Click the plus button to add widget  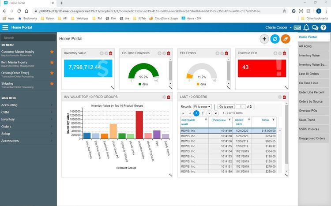coord(264,39)
